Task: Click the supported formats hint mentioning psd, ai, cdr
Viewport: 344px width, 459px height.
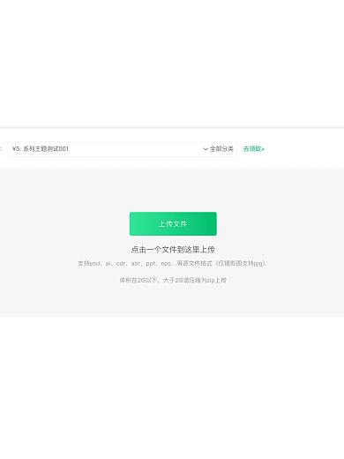Action: coord(171,263)
